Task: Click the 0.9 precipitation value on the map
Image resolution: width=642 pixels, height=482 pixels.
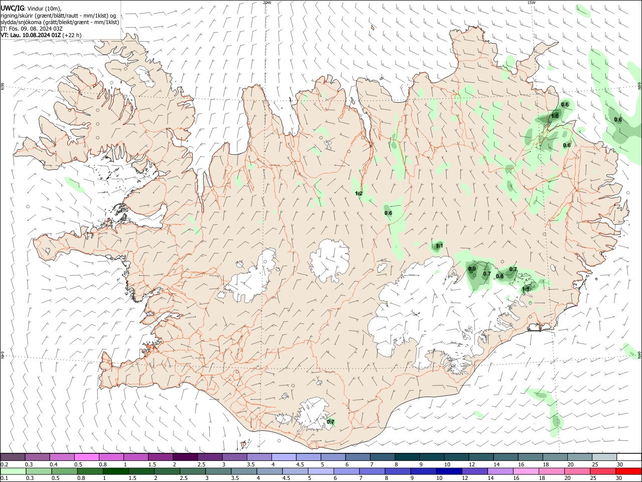Action: point(472,269)
